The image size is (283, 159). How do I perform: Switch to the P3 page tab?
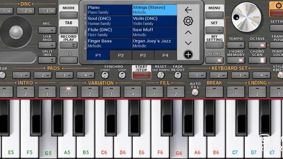(143, 55)
